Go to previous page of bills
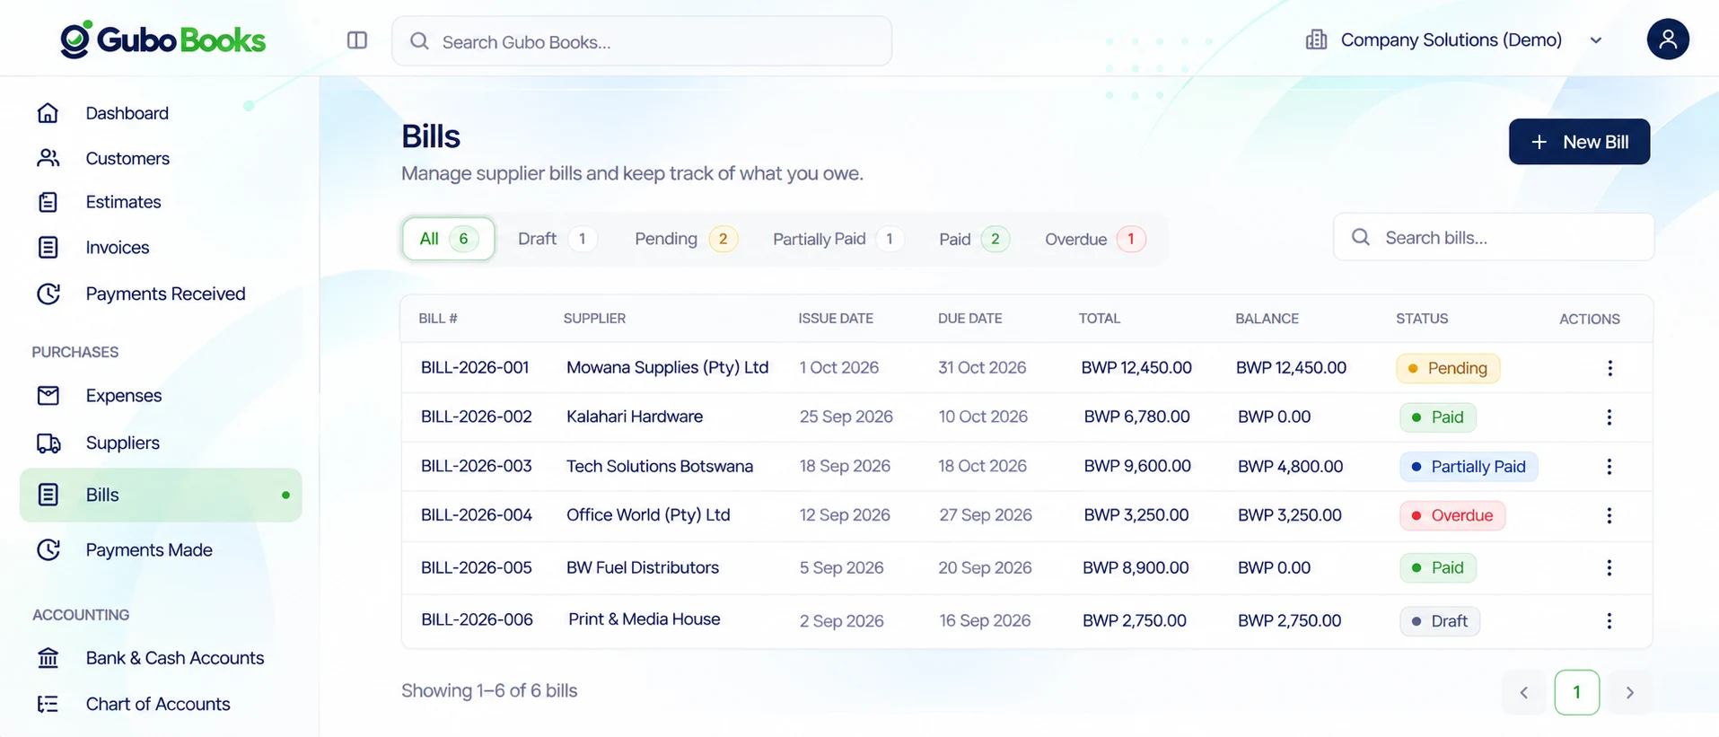 [x=1524, y=692]
